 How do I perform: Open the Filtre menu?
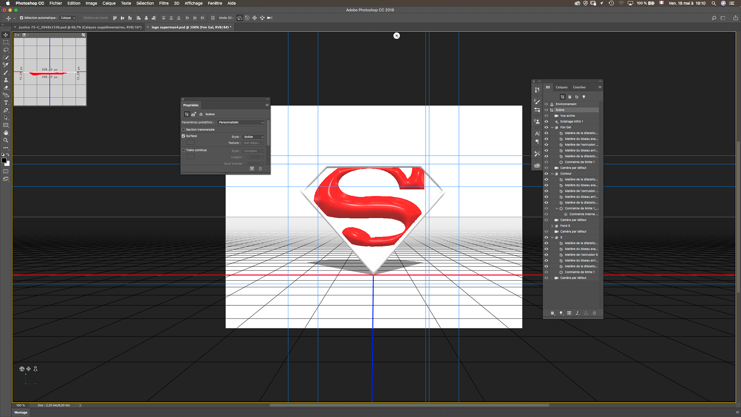pyautogui.click(x=164, y=3)
